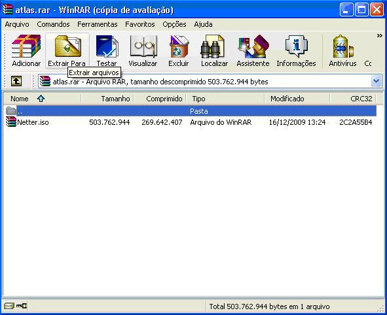Sort by the Tamanho column header
The image size is (387, 315).
tap(107, 99)
